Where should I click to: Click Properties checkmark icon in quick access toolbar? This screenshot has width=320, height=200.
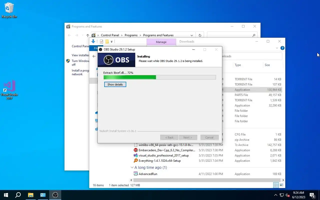click(101, 41)
